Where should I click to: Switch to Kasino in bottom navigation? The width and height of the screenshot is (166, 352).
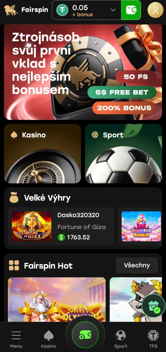coord(49,339)
